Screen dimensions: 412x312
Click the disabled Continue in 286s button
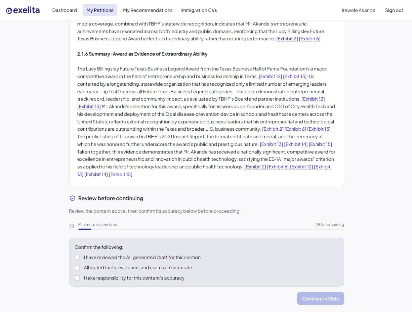pyautogui.click(x=320, y=298)
